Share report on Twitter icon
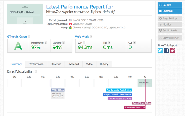 (160, 50)
